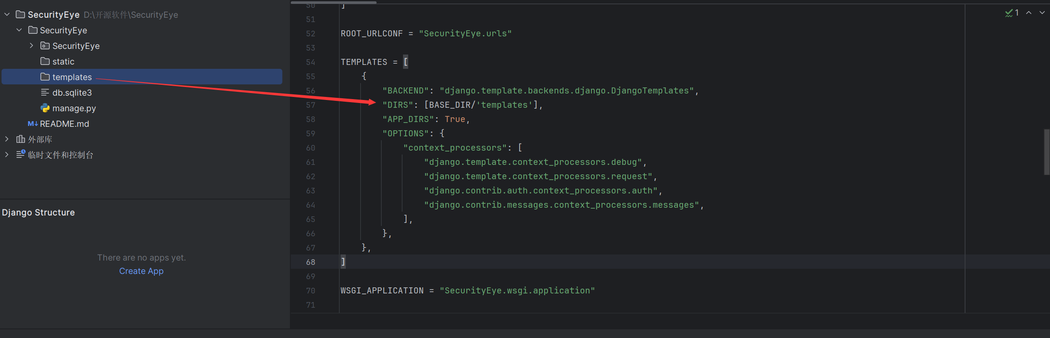This screenshot has height=338, width=1050.
Task: Click the db.sqlite3 database file icon
Action: pyautogui.click(x=45, y=93)
